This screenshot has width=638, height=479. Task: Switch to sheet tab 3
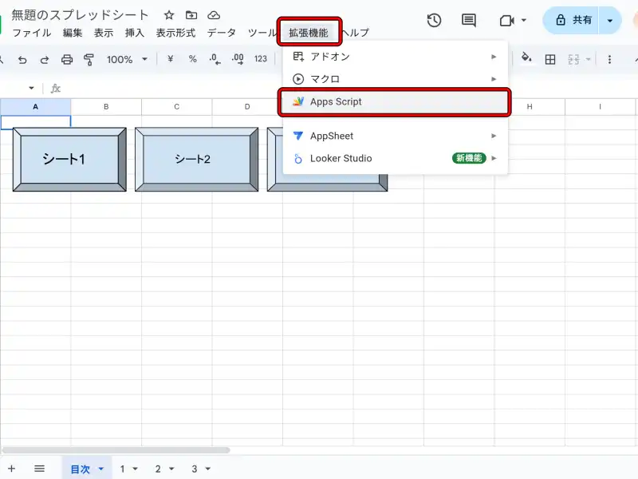(195, 469)
